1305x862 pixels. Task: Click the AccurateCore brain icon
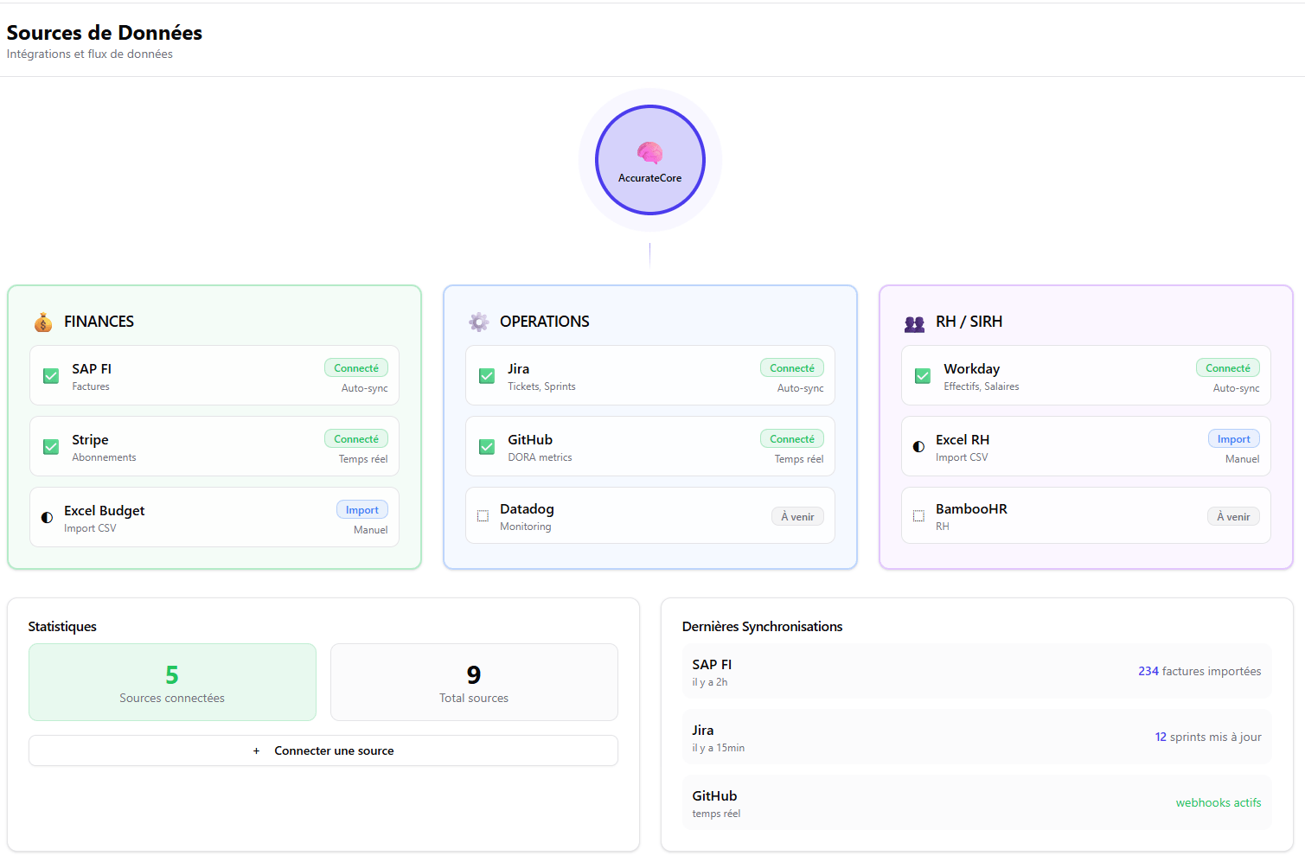pyautogui.click(x=649, y=152)
